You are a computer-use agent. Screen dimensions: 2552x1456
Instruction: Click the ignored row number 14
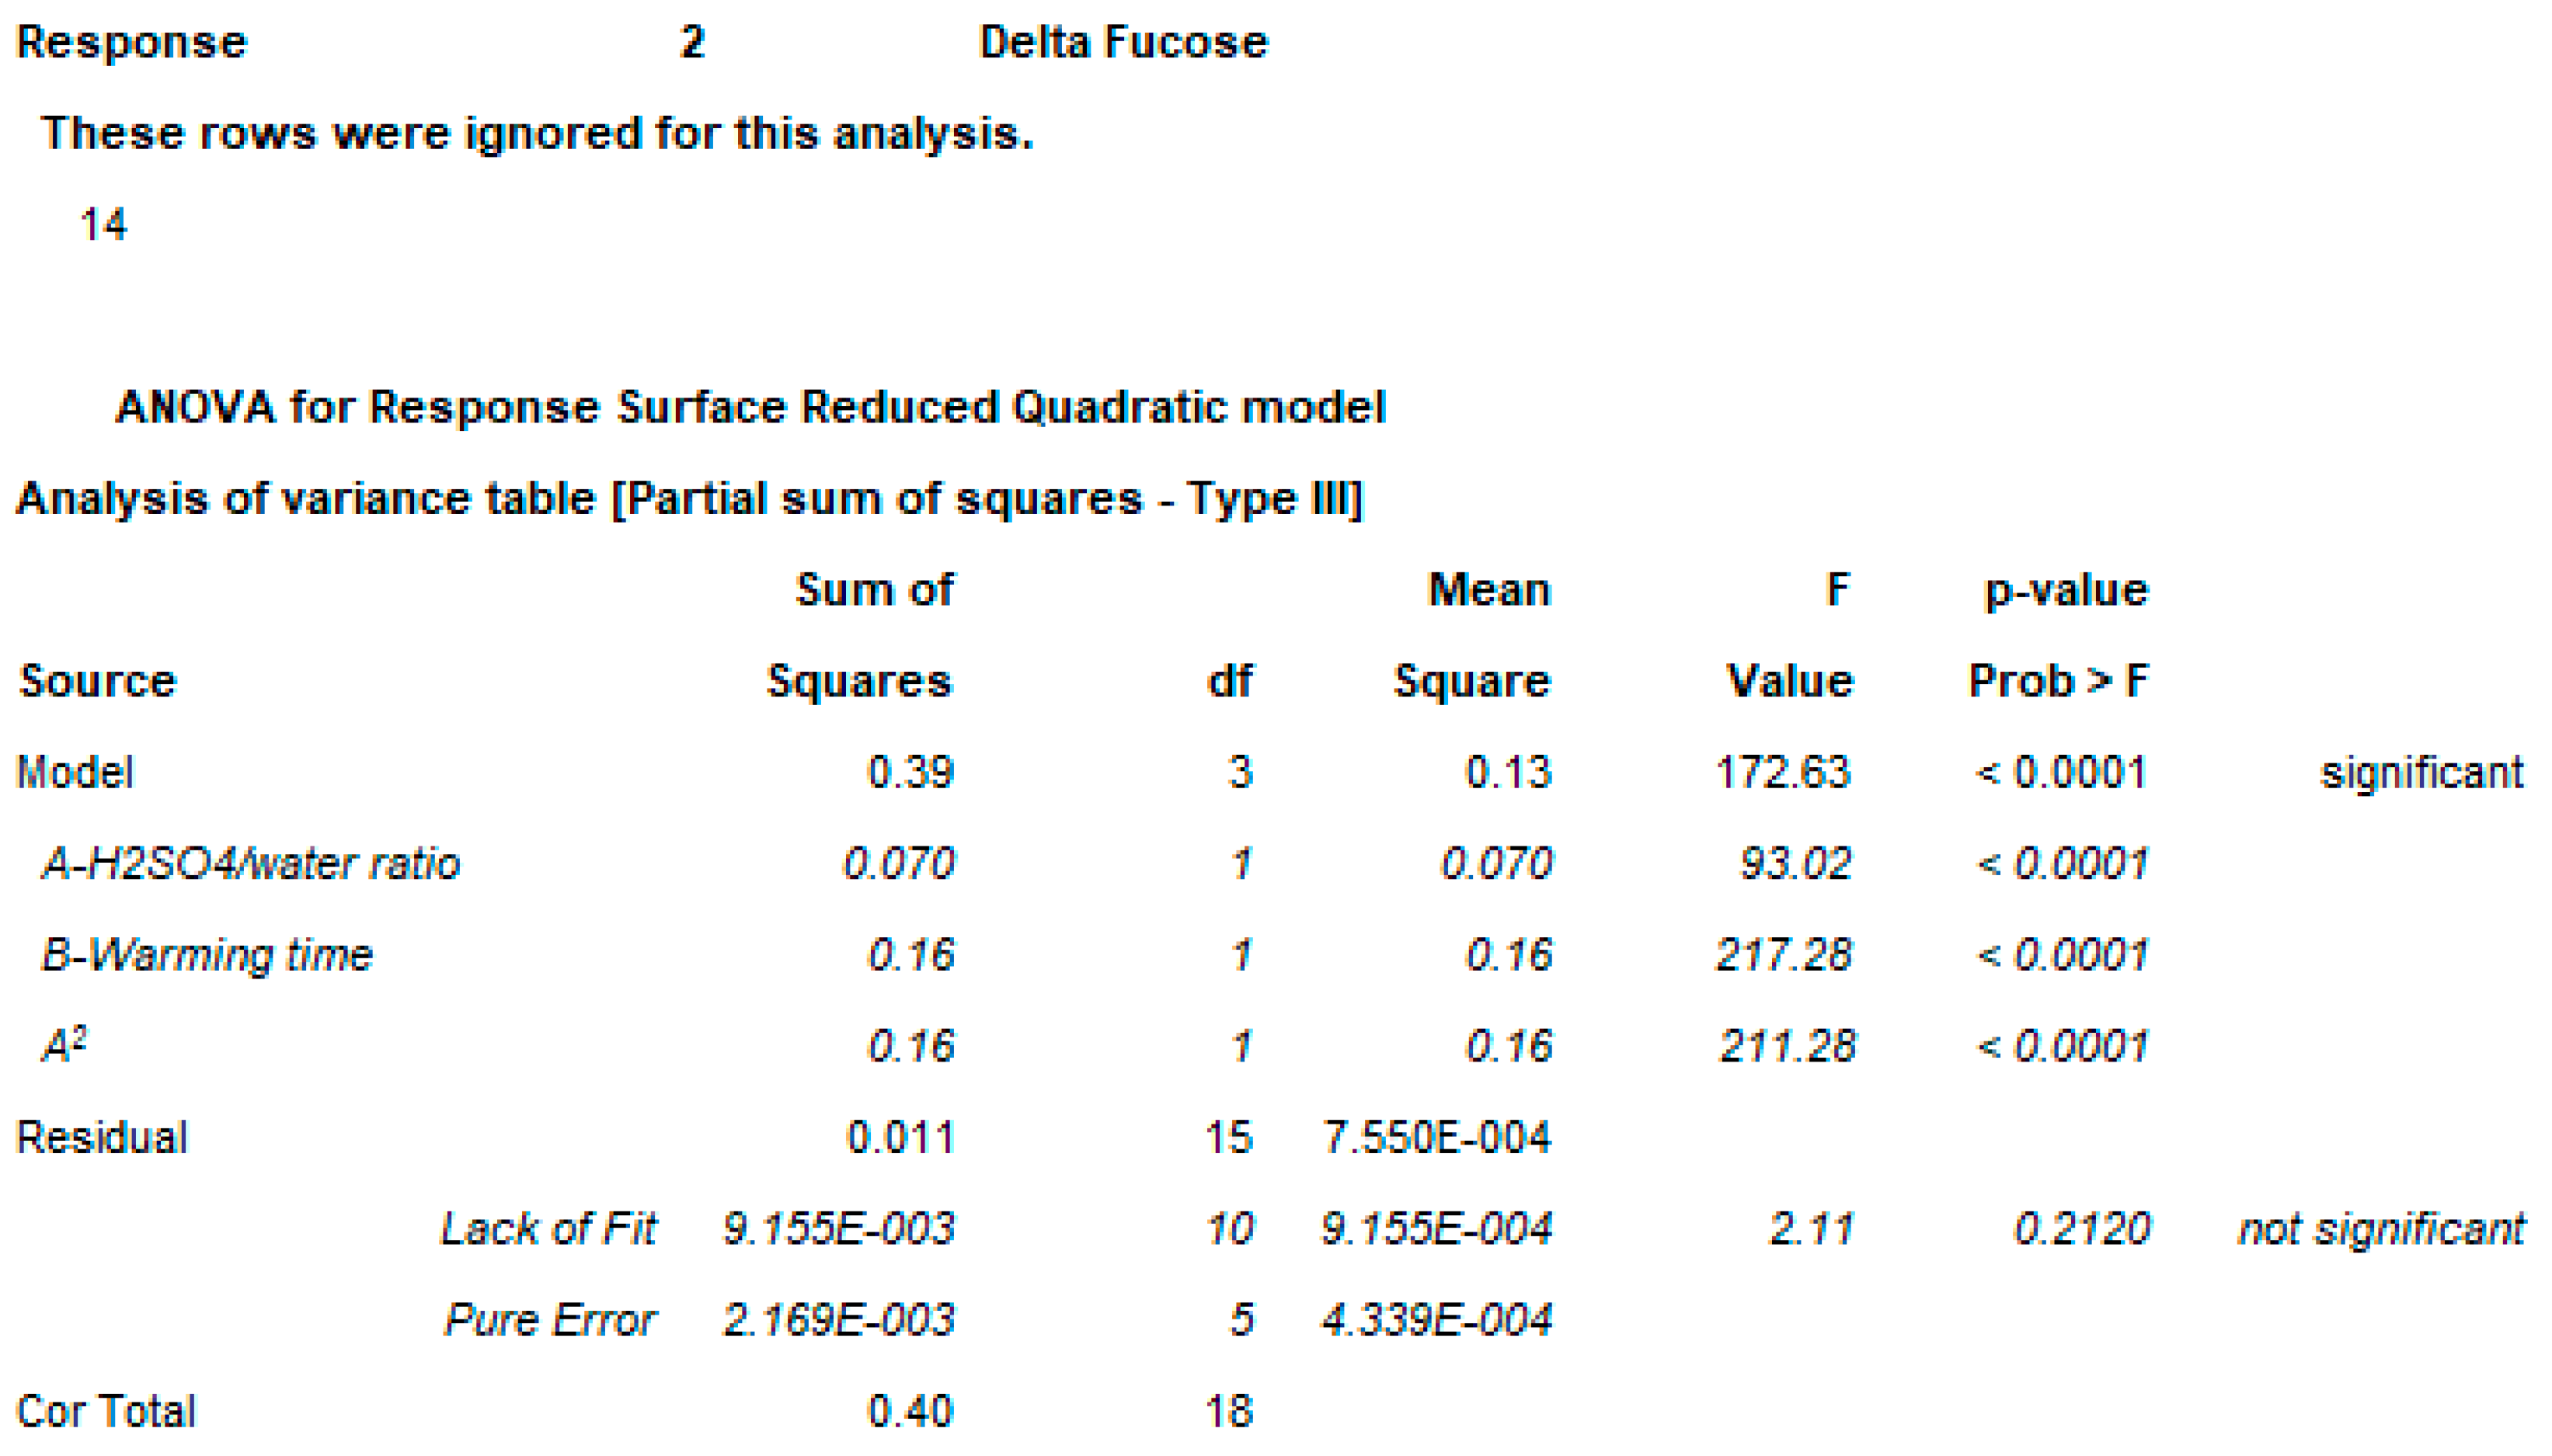coord(103,224)
